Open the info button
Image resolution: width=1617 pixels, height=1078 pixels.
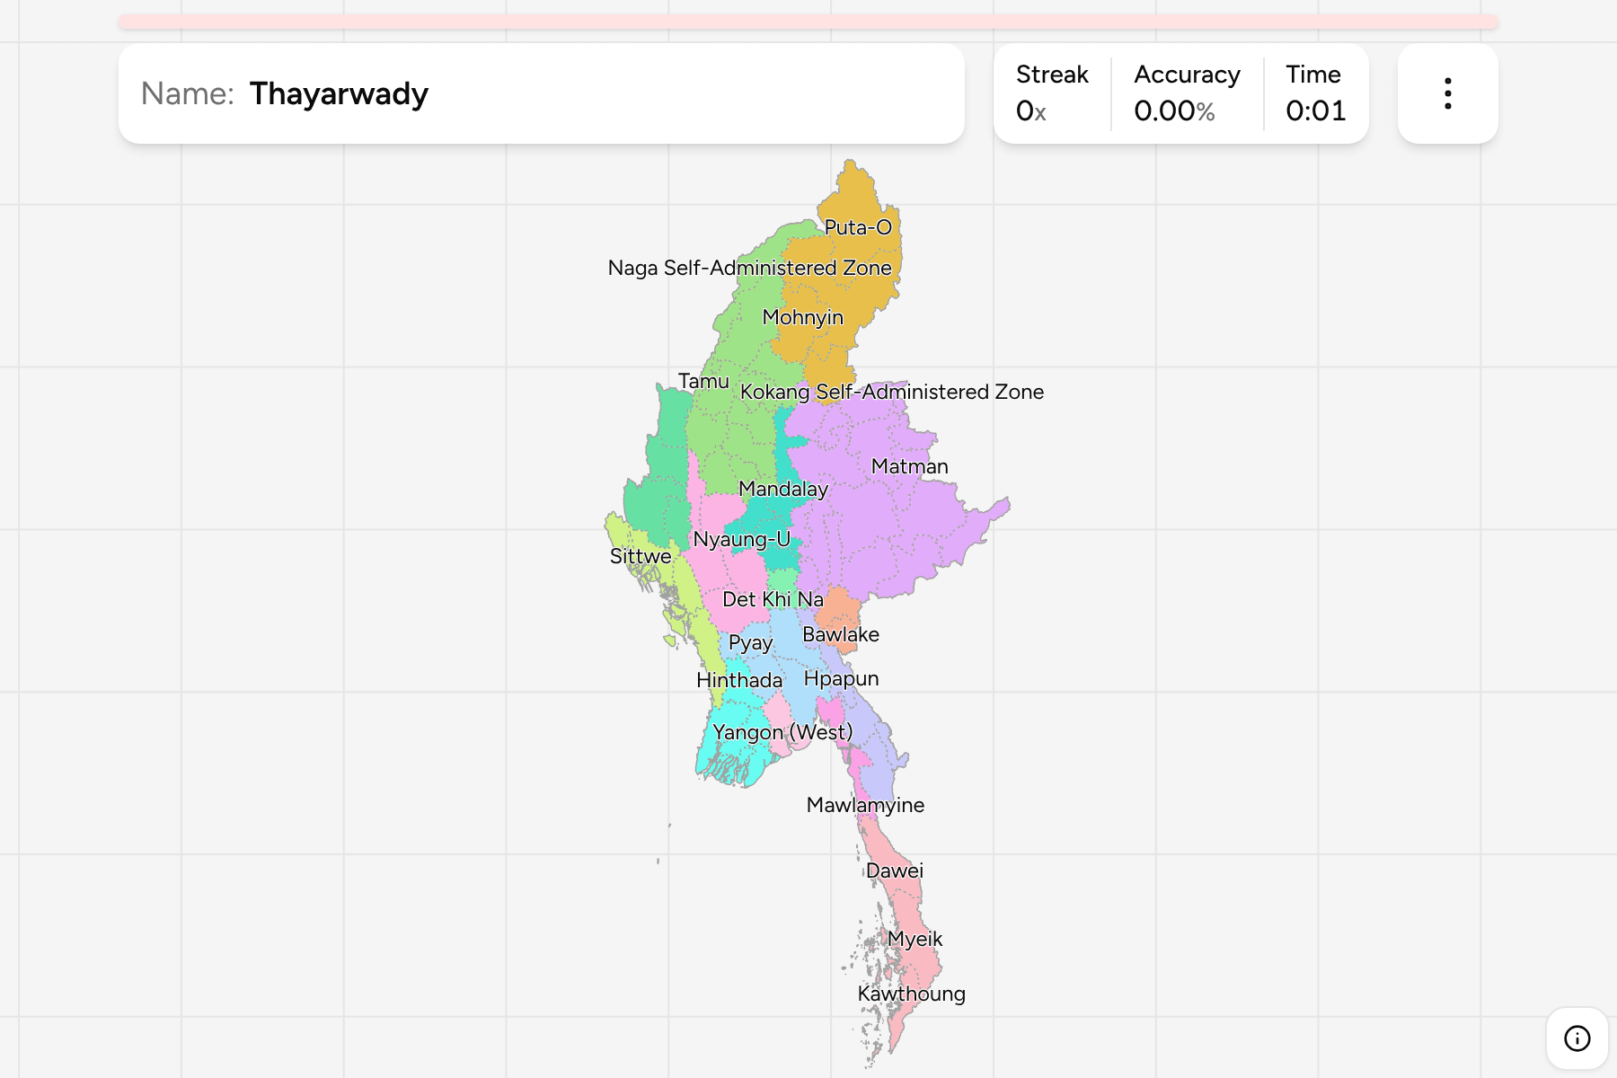1577,1038
